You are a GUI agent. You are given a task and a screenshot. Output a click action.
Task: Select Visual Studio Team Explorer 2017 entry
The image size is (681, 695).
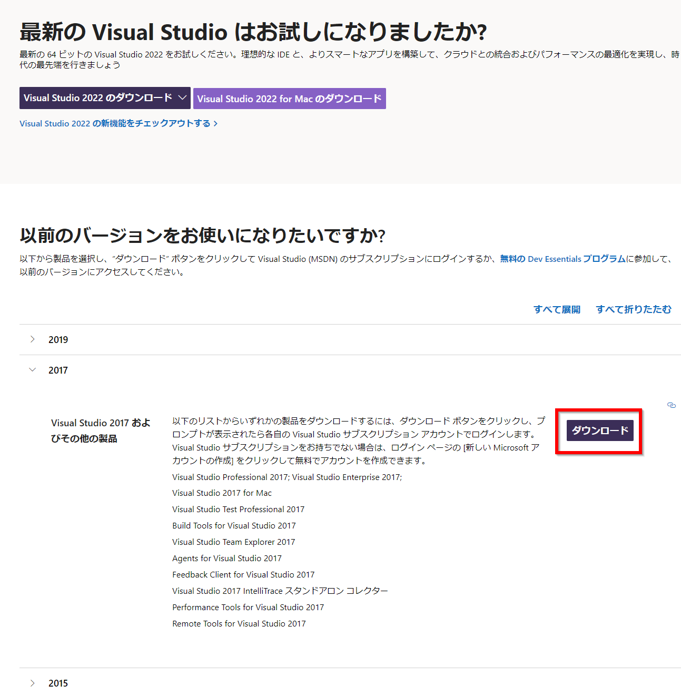point(233,542)
